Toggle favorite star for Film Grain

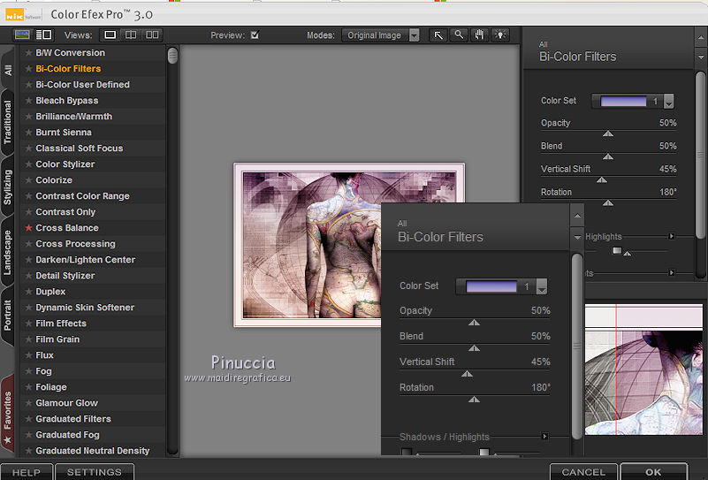pyautogui.click(x=28, y=339)
